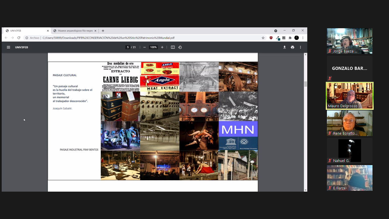This screenshot has width=389, height=219.
Task: Click the UNIV3FEB PDF title text
Action: point(22,47)
